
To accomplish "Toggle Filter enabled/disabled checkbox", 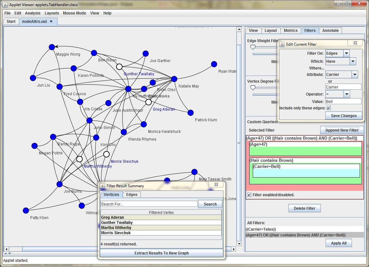I will (250, 195).
